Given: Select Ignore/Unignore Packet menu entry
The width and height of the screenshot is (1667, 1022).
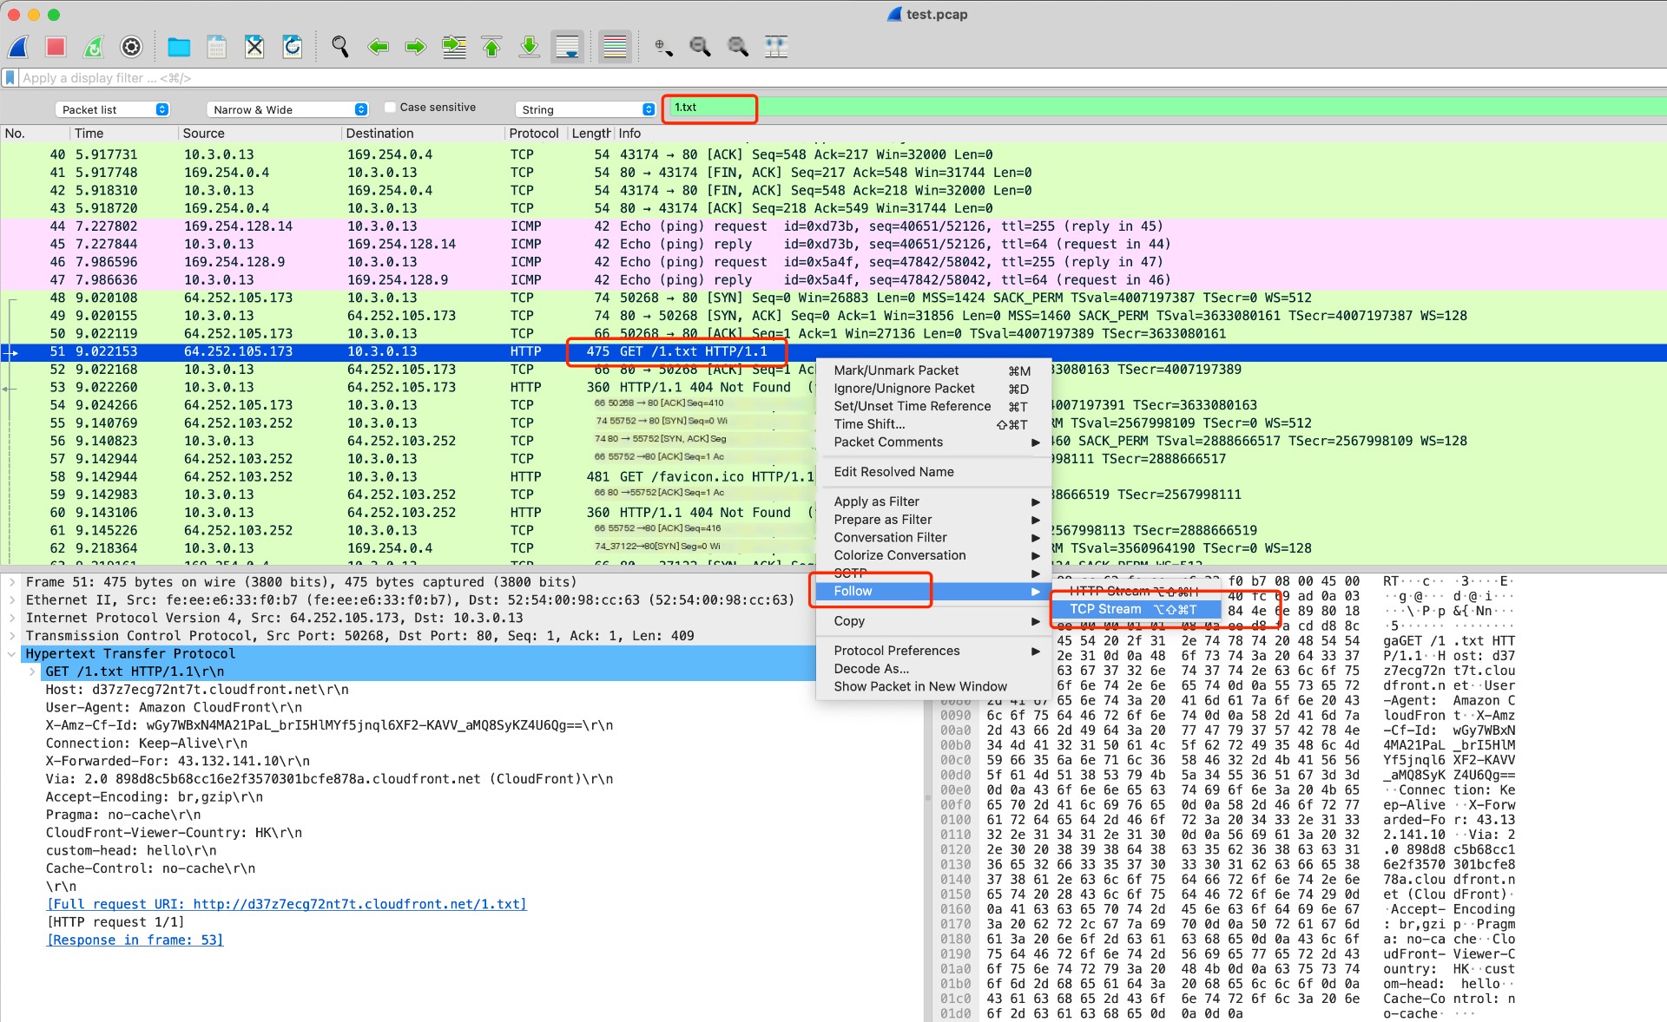Looking at the screenshot, I should [933, 389].
